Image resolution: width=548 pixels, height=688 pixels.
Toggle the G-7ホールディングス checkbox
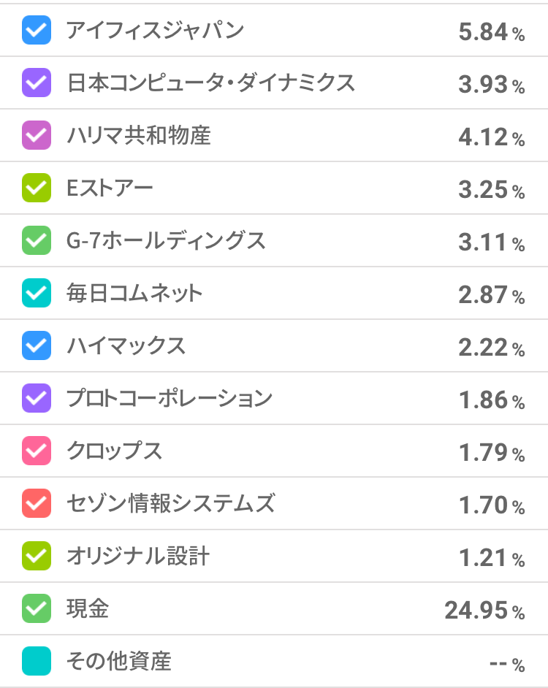point(37,241)
